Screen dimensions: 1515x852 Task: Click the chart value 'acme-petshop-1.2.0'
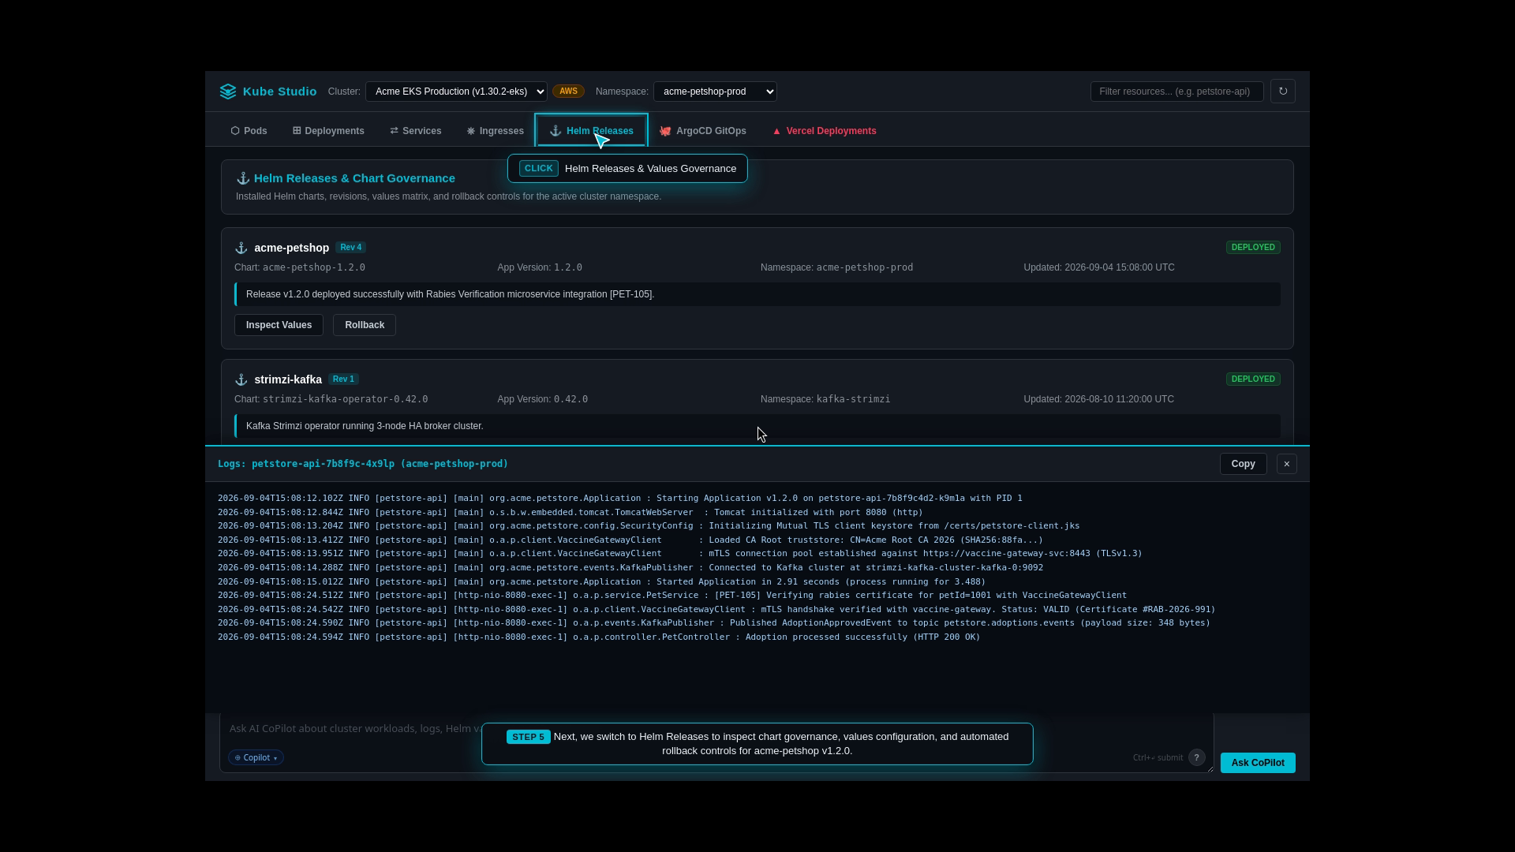[314, 267]
